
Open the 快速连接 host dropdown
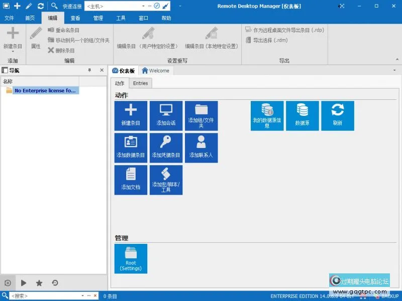[143, 6]
